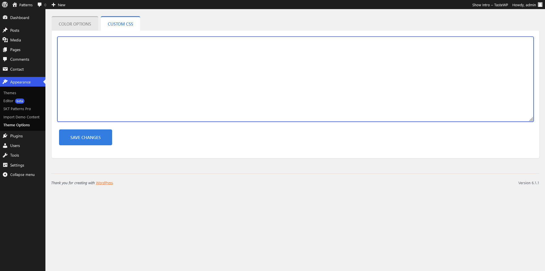The height and width of the screenshot is (271, 545).
Task: Open the Patterns site home icon
Action: point(15,5)
